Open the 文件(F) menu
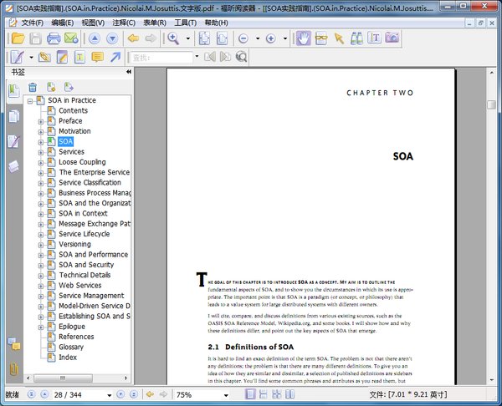Image resolution: width=502 pixels, height=406 pixels. point(32,23)
